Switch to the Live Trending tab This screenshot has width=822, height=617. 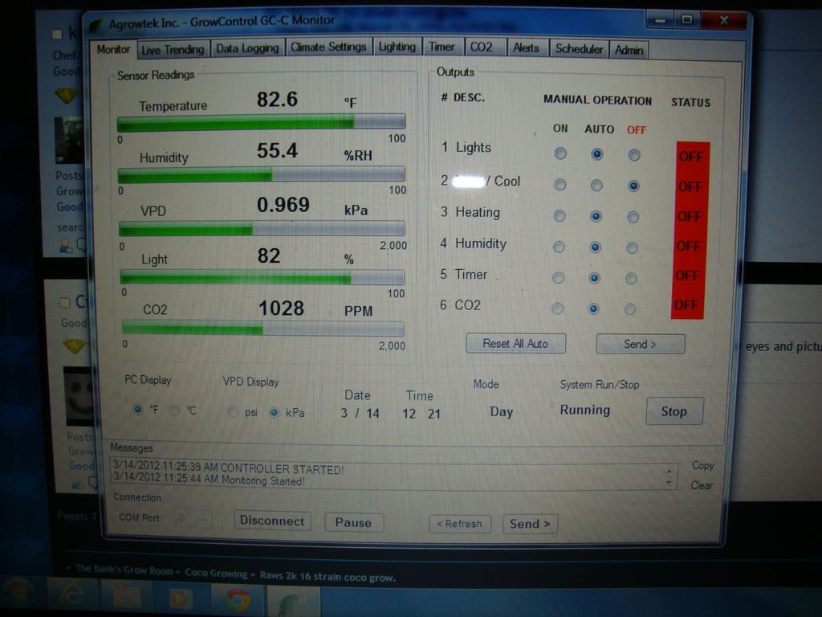click(x=173, y=50)
